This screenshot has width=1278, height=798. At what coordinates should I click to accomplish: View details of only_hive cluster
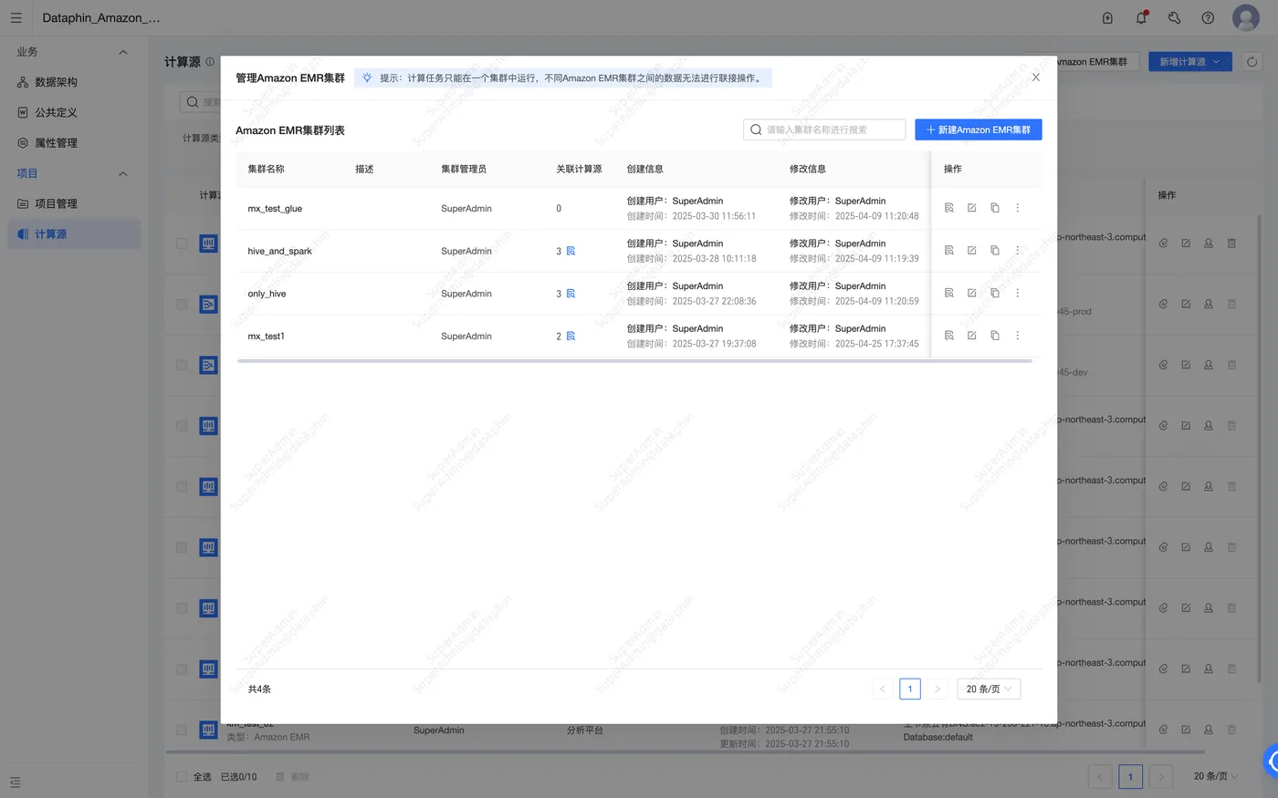[x=949, y=294]
